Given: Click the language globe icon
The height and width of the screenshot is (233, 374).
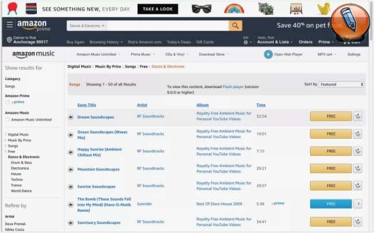Looking at the screenshot, I should (246, 42).
